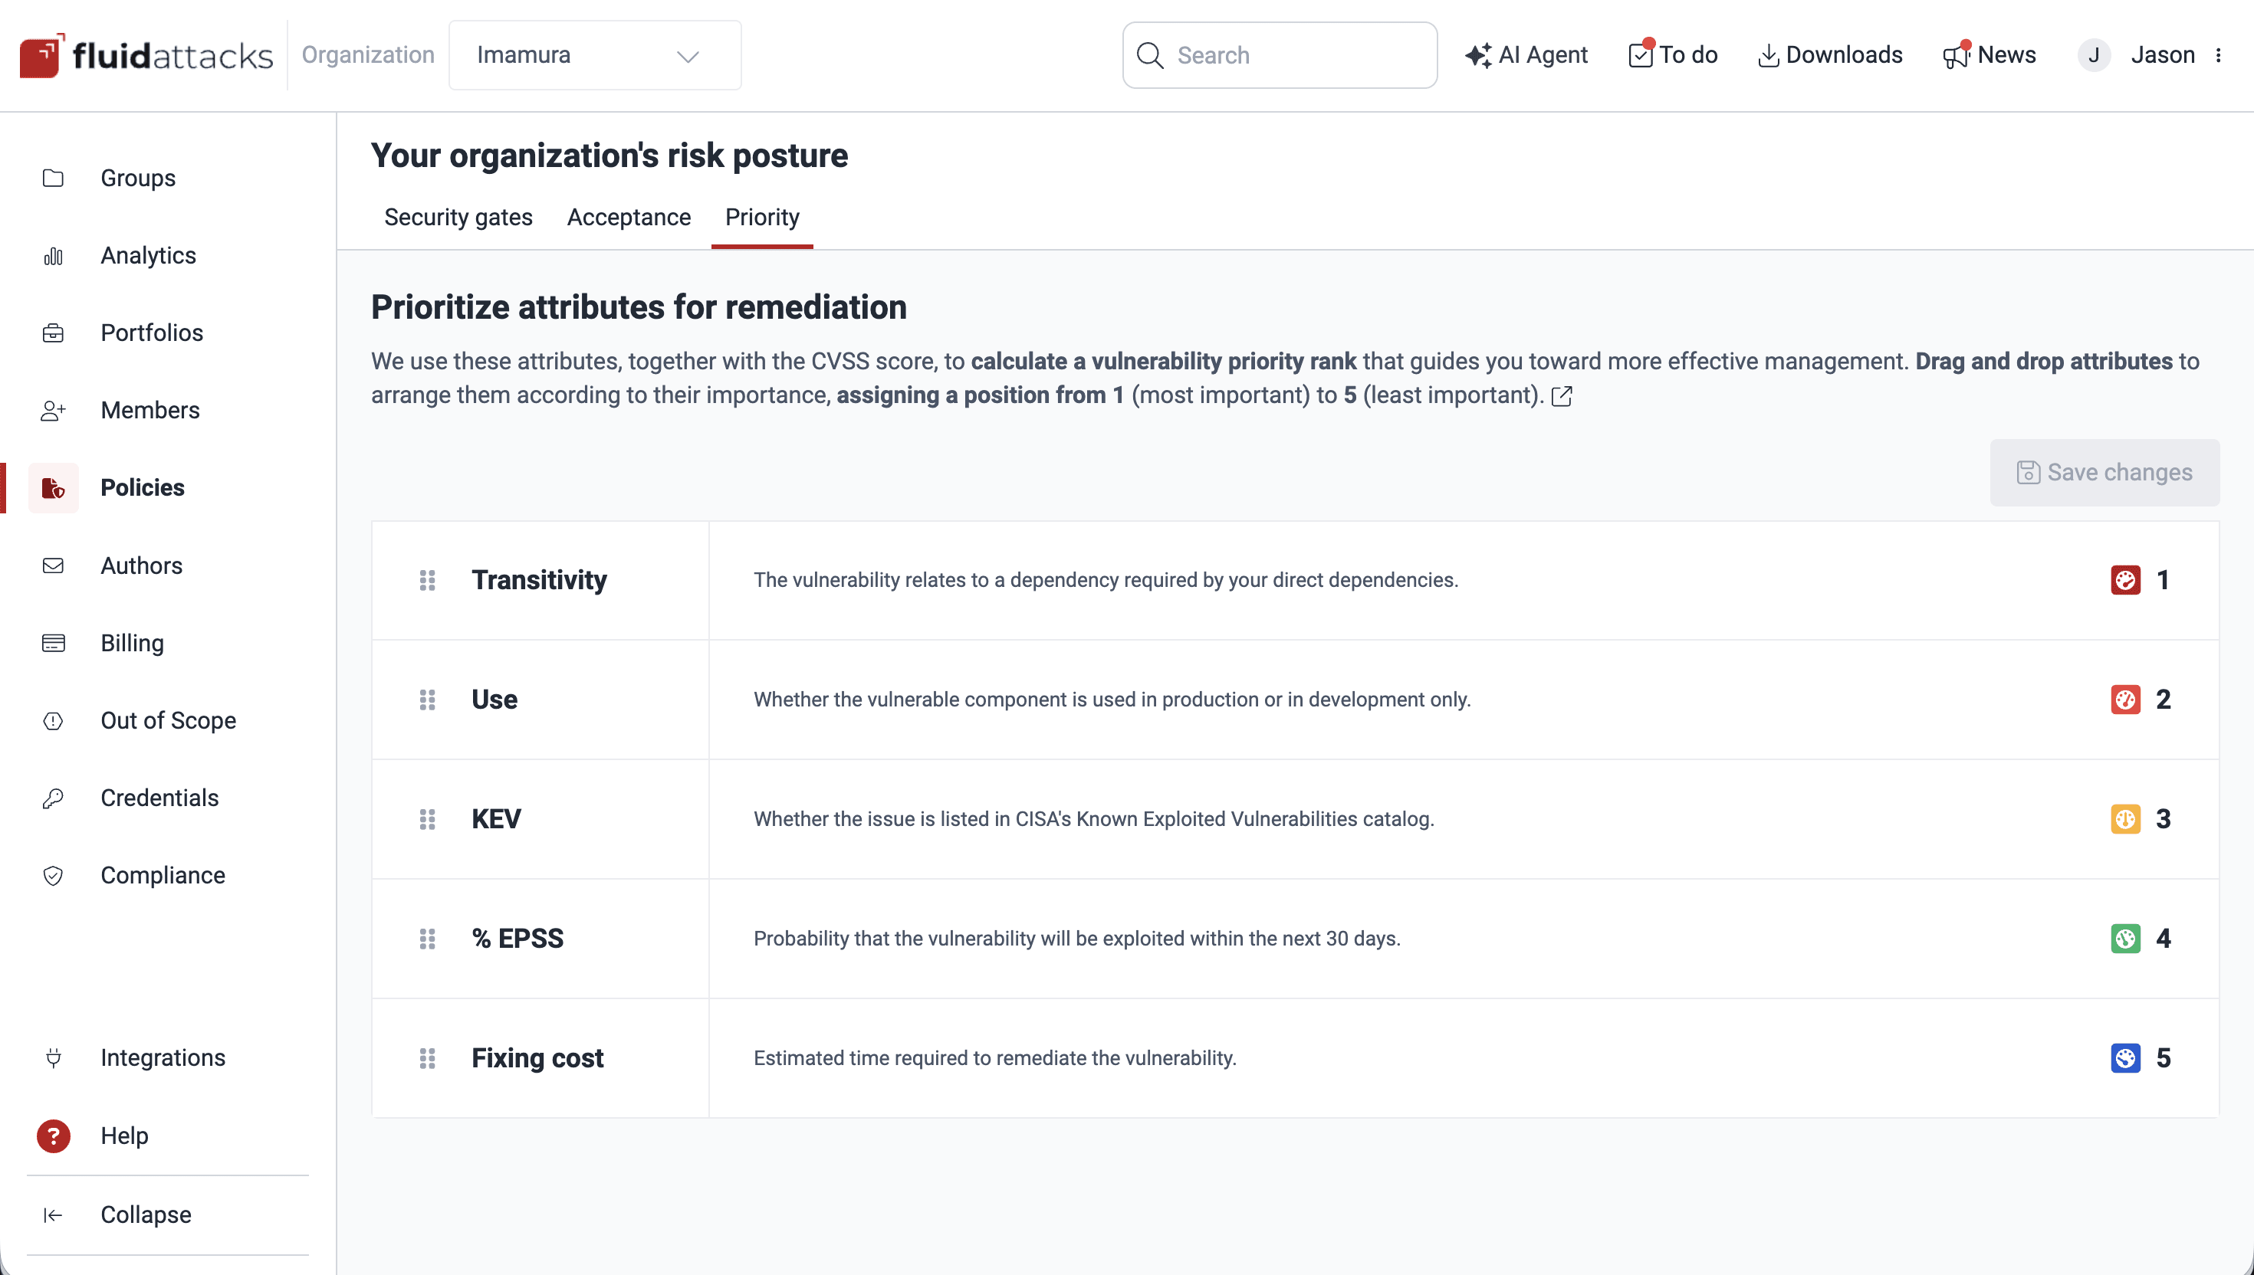Collapse the left sidebar
The image size is (2254, 1275).
coord(146,1214)
